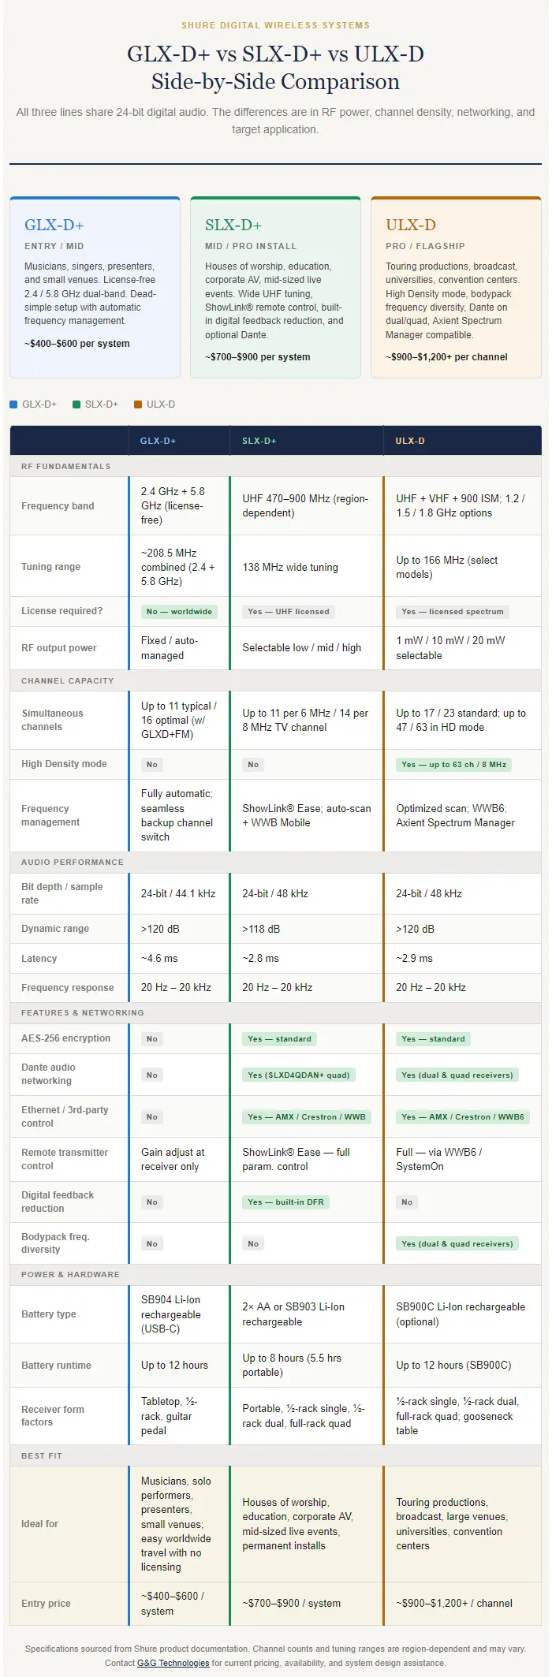Click the 'Battery runtime' row label
552x1677 pixels.
pyautogui.click(x=56, y=1366)
